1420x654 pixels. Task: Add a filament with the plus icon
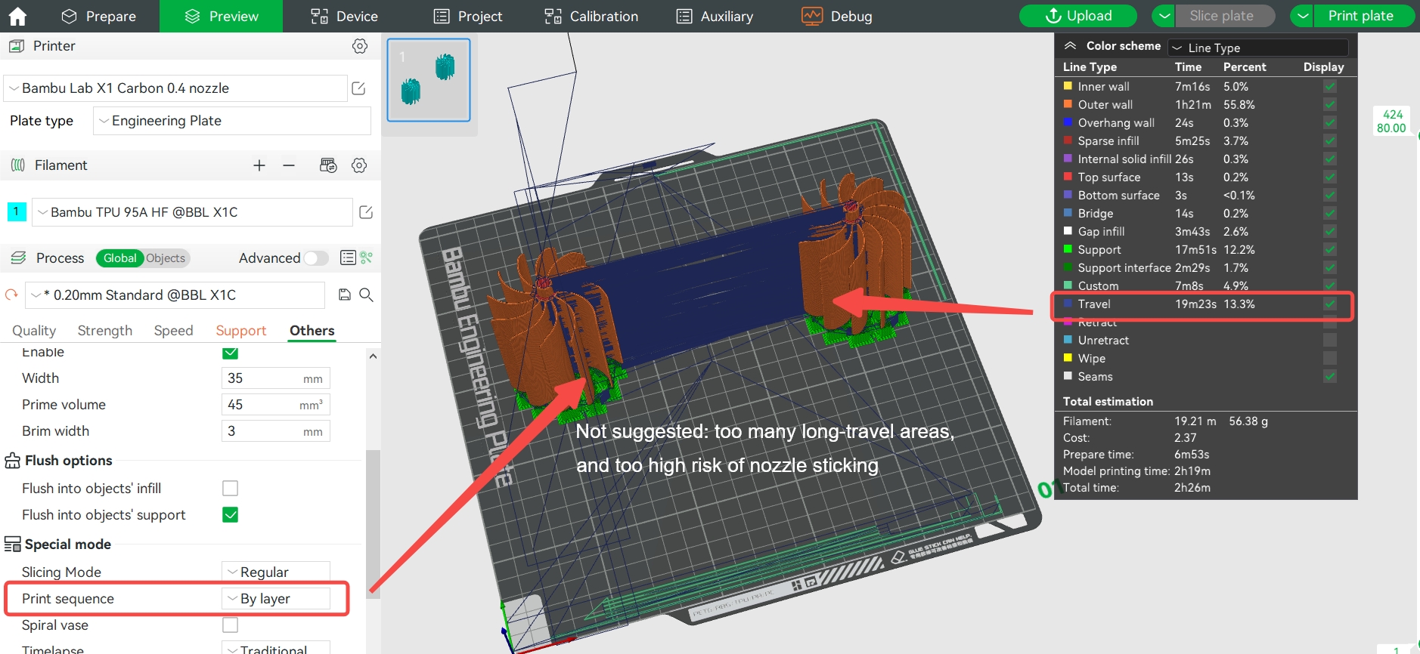[259, 165]
